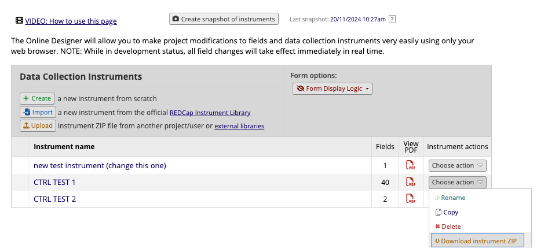537x252 pixels.
Task: Create a new instrument from scratch
Action: pos(37,99)
